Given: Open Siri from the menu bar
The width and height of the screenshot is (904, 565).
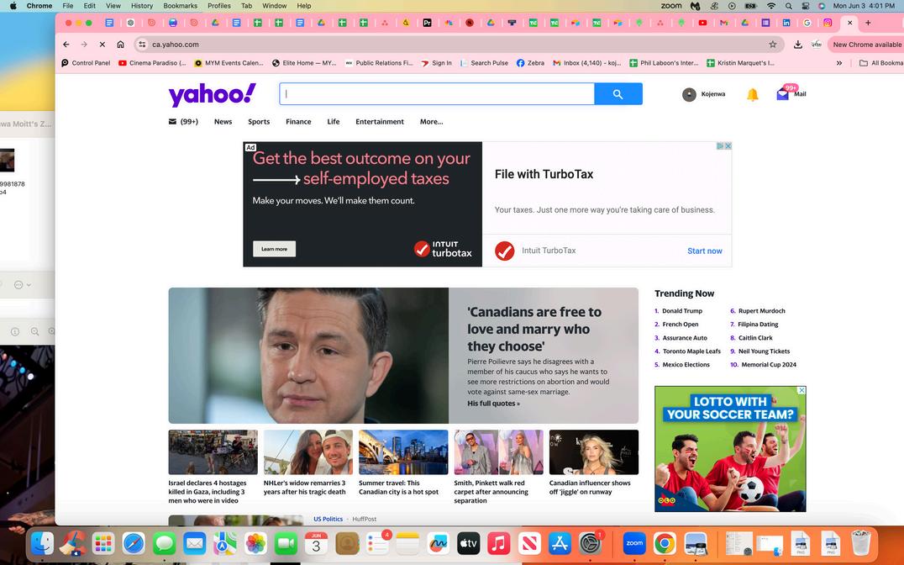Looking at the screenshot, I should (x=822, y=6).
